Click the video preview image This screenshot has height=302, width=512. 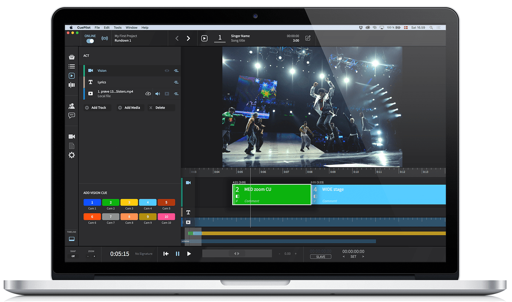[x=312, y=107]
